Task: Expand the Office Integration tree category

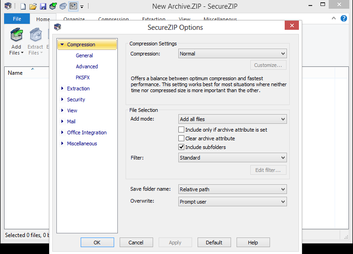Action: (62, 133)
